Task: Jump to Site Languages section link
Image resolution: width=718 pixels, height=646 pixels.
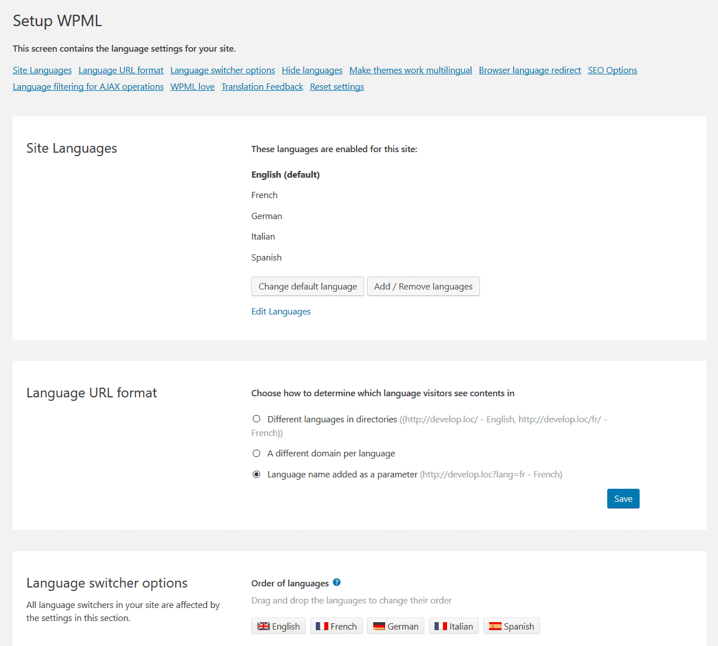Action: click(42, 70)
